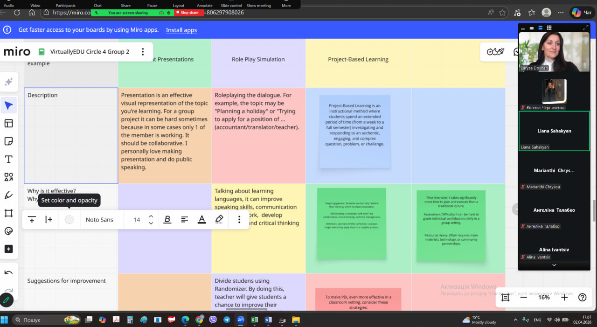Open board options menu next to board title
The height and width of the screenshot is (327, 597).
[143, 52]
